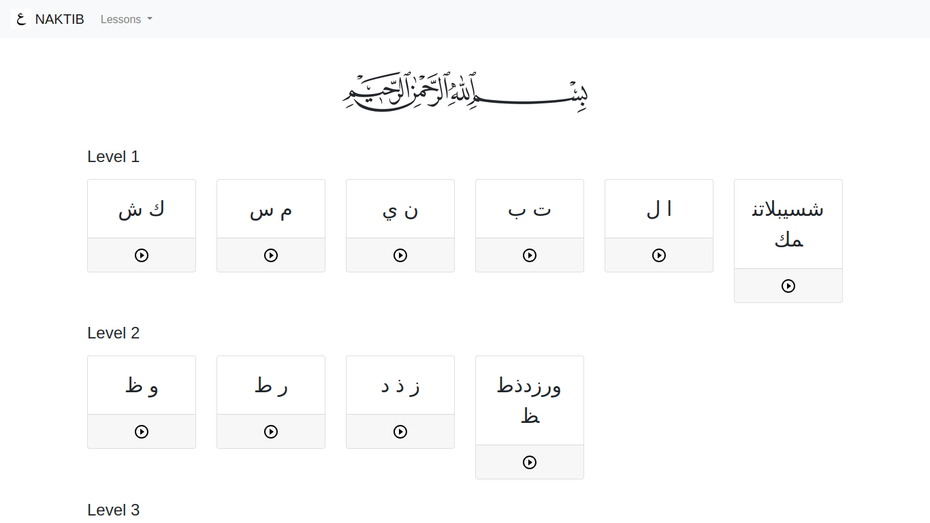Select the ت ب lesson card
This screenshot has width=930, height=523.
point(529,208)
